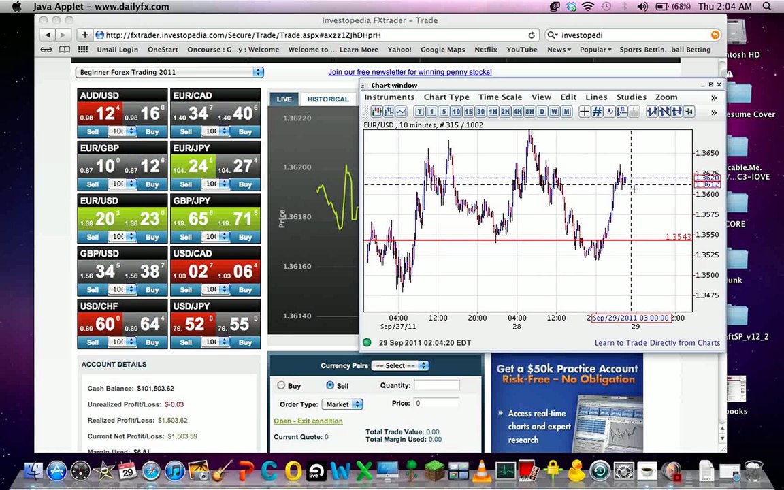Toggle the crosshair cursor icon in chart toolbar

585,112
